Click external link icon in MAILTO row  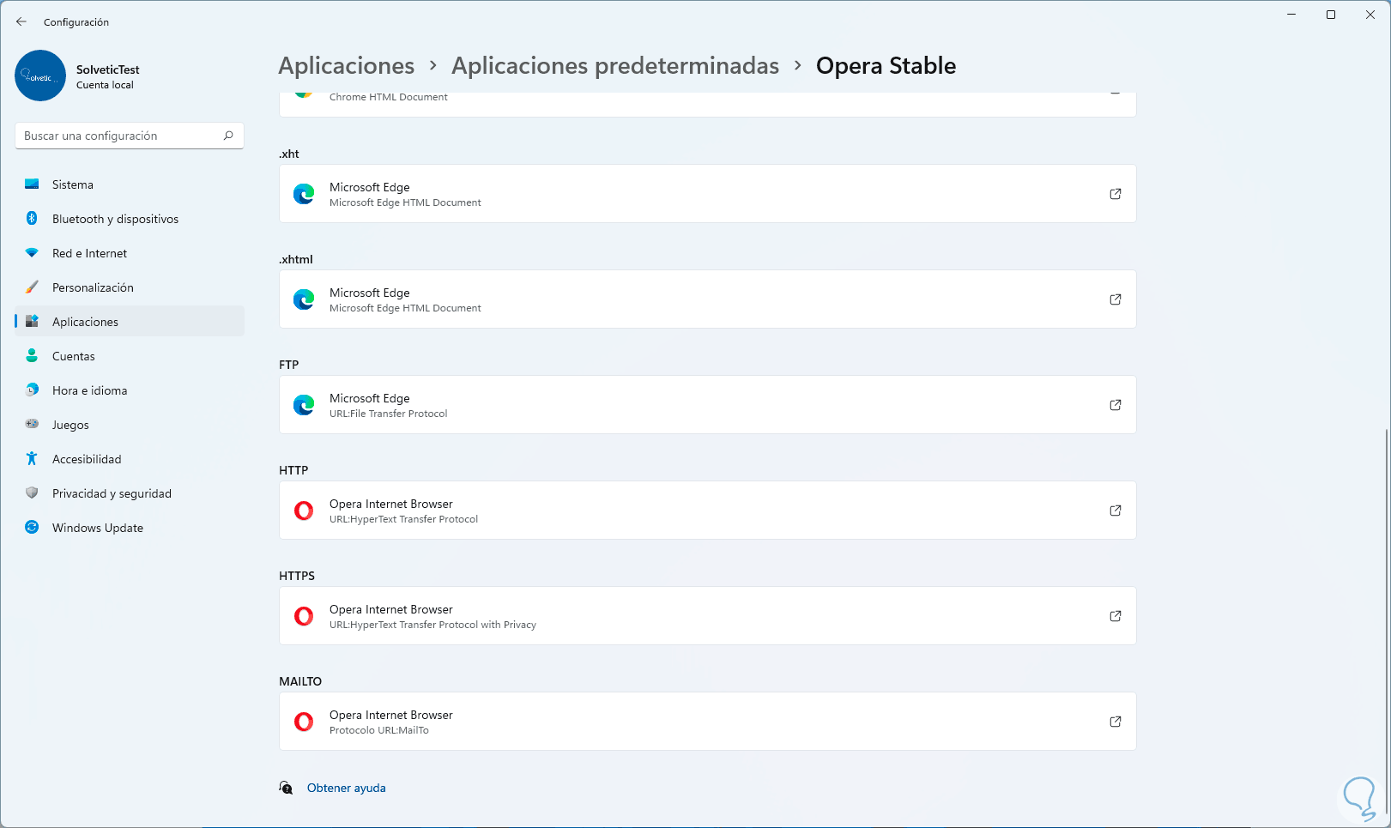(1115, 722)
